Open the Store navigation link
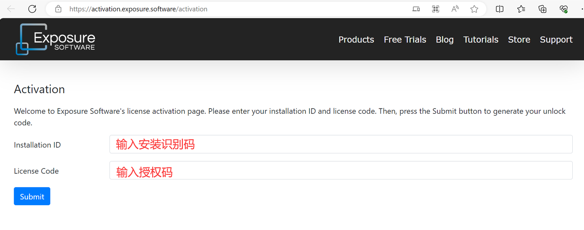Screen dimensions: 584x230 [519, 40]
